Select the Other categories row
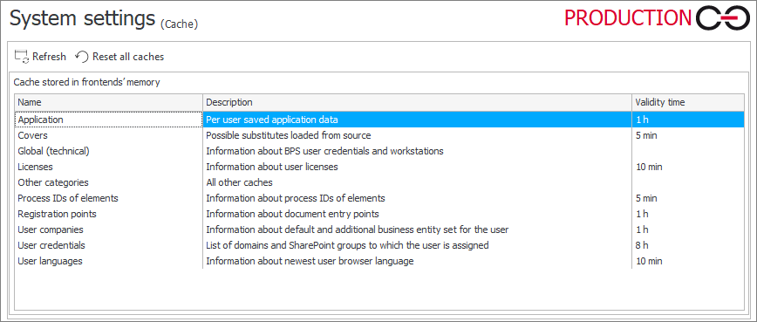 (x=379, y=182)
